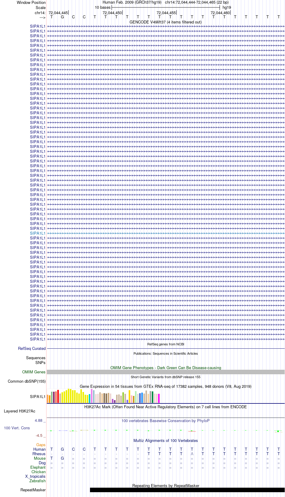
Task: Select the Mouse alignment row label
Action: pyautogui.click(x=40, y=458)
